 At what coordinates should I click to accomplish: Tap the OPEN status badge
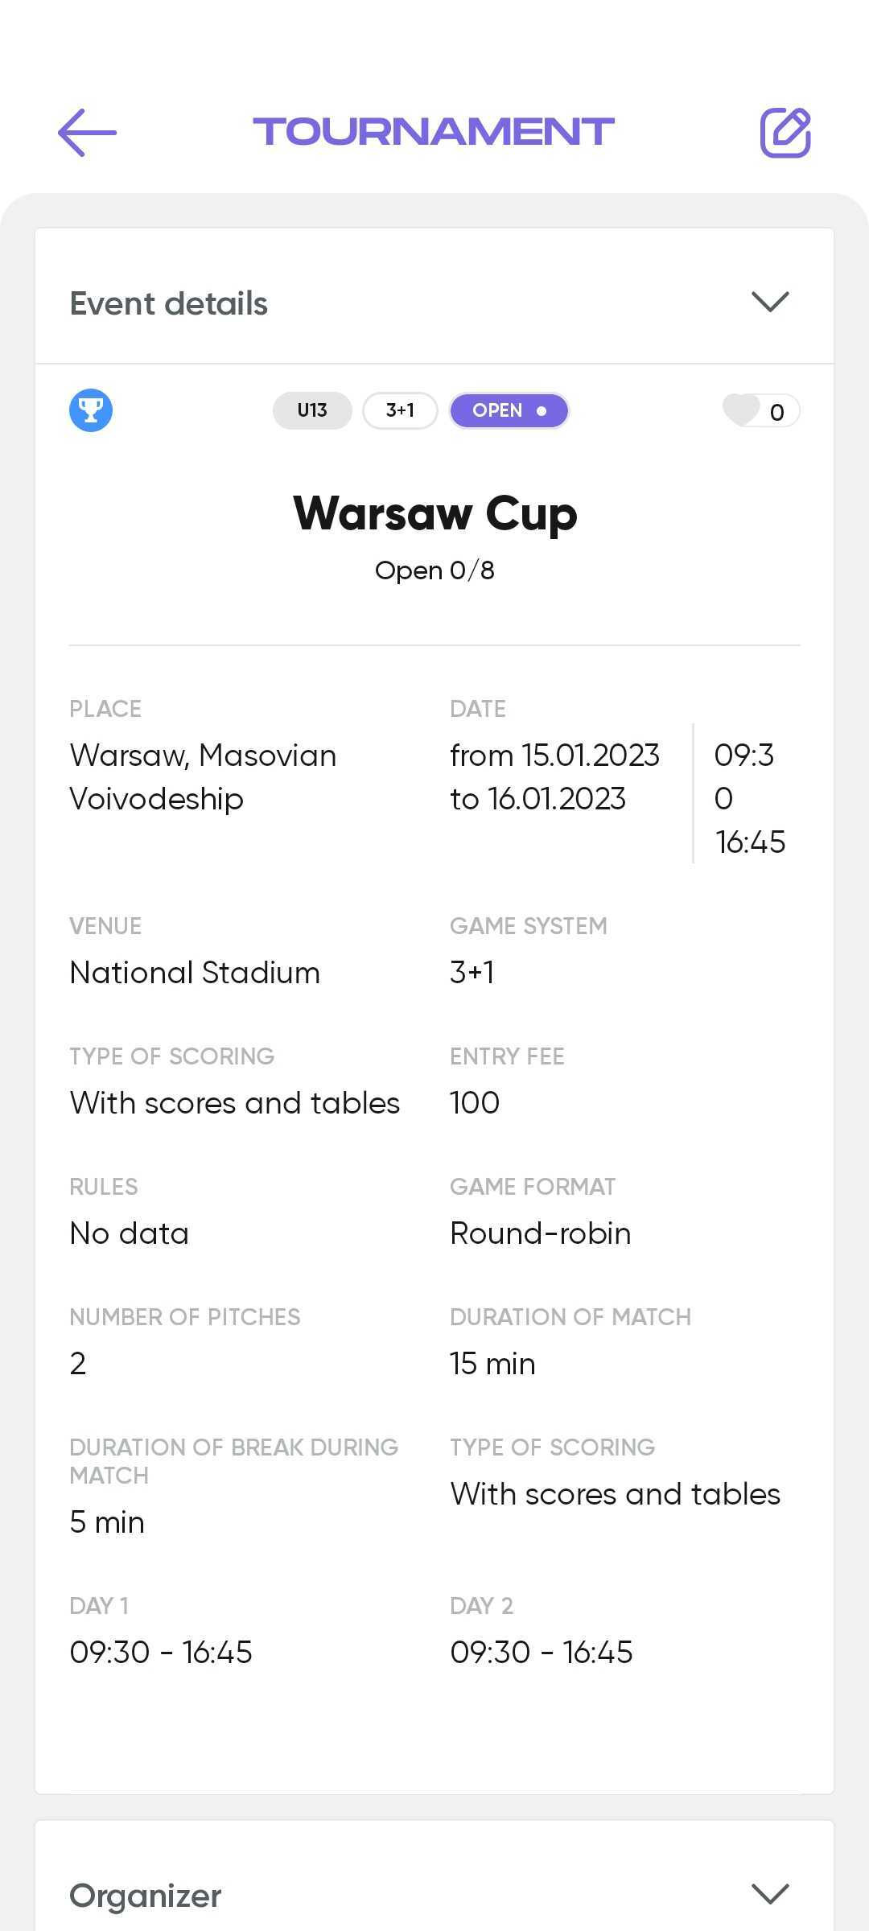[509, 410]
